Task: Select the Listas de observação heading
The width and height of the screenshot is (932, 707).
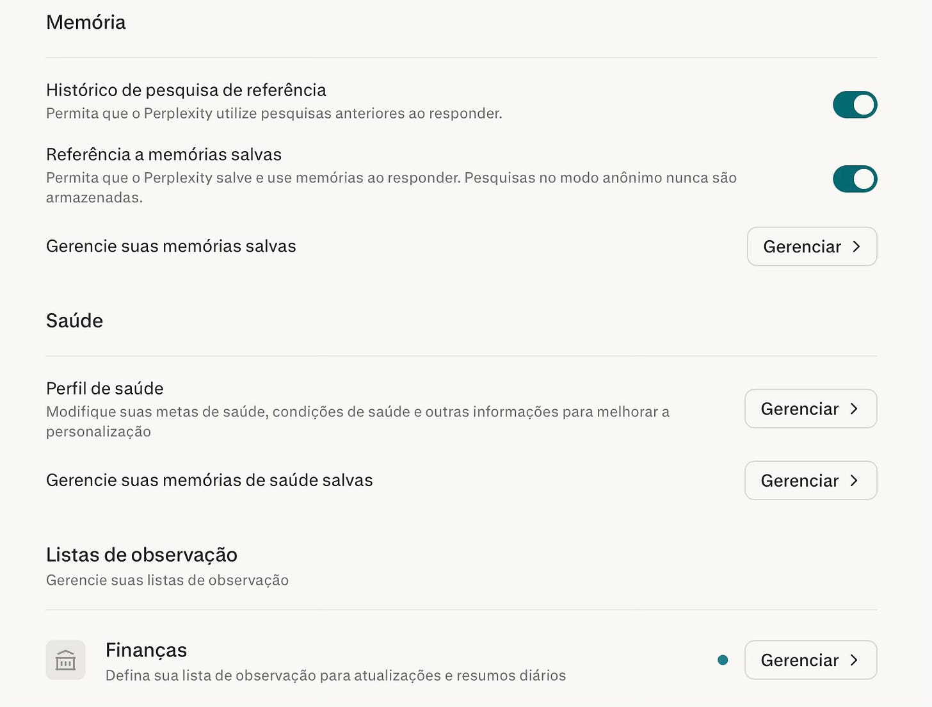Action: [x=141, y=555]
